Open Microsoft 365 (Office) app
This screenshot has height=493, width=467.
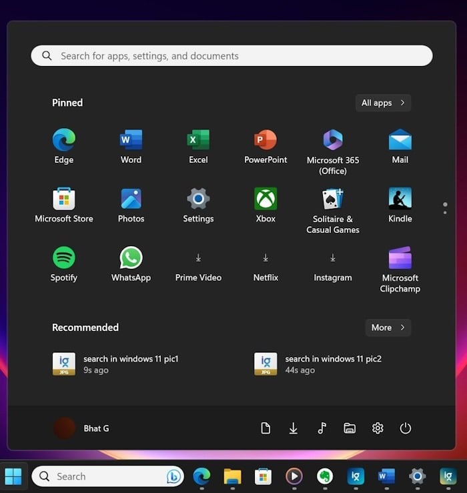(x=333, y=151)
